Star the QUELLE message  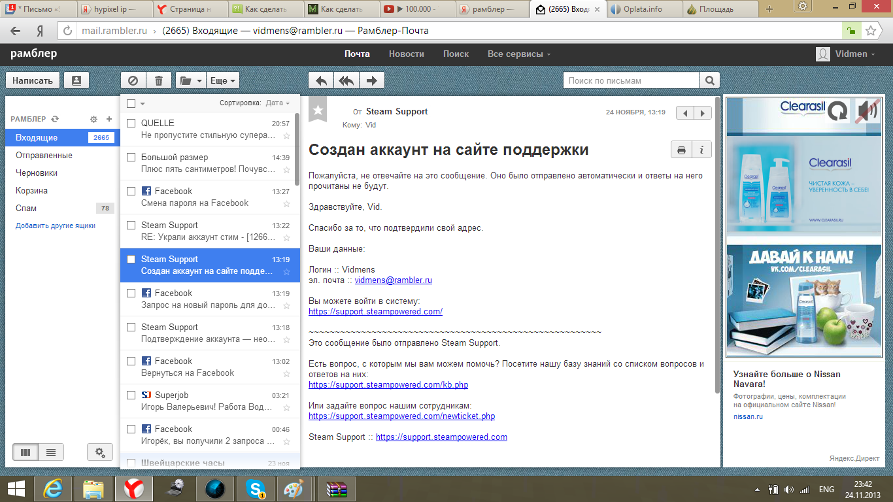(x=286, y=135)
